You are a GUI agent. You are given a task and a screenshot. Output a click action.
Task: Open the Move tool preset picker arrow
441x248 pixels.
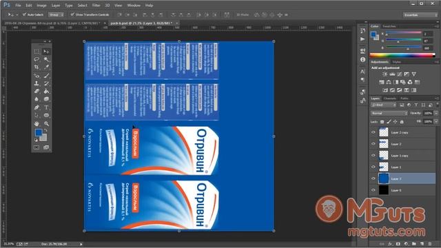(17, 14)
